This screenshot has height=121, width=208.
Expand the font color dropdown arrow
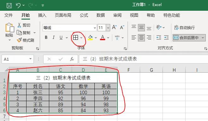108,38
